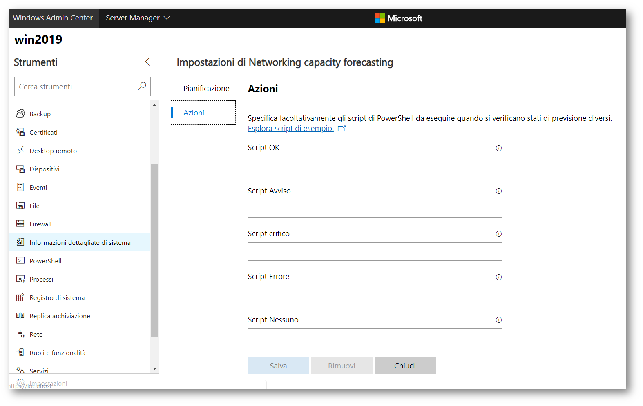
Task: Open the Eventi tool
Action: click(80, 187)
